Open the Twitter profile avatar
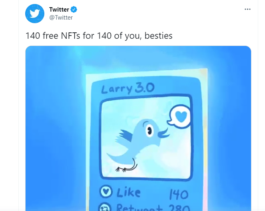 (x=35, y=14)
